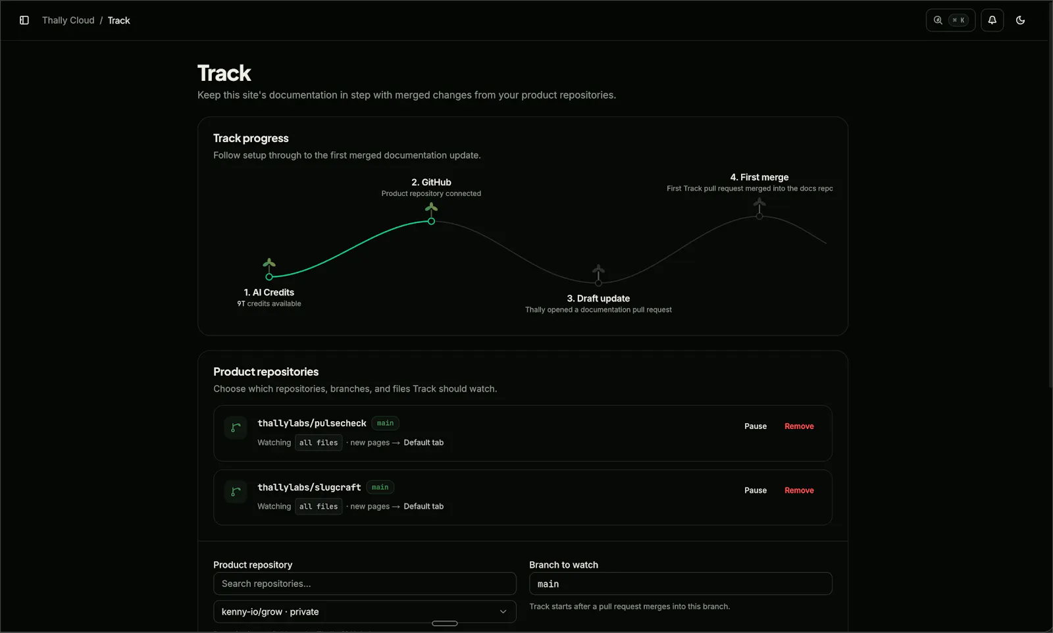Open notifications bell
Image resolution: width=1053 pixels, height=633 pixels.
(992, 20)
